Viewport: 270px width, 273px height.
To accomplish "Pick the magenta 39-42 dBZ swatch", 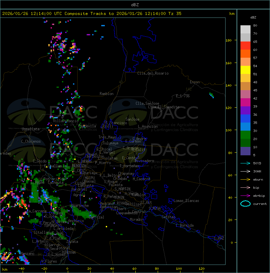I will pos(245,102).
